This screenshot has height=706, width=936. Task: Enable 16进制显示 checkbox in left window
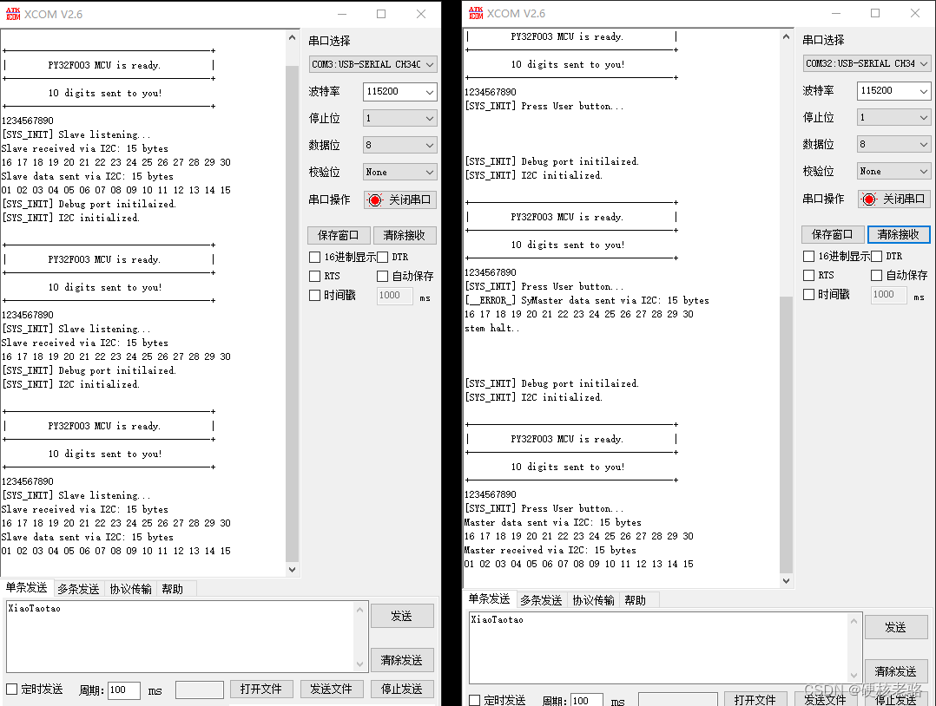pos(314,257)
